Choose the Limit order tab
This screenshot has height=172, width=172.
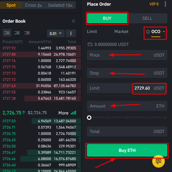coord(92,31)
